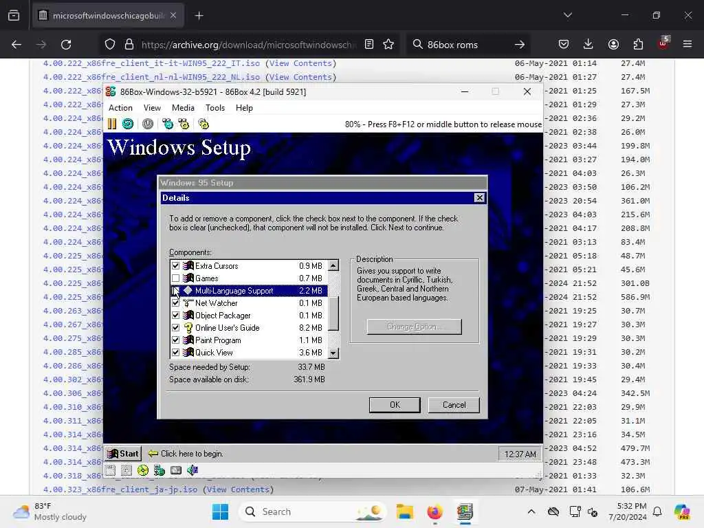The image size is (704, 528).
Task: Open 86Box settings toolbar icon
Action: click(203, 124)
